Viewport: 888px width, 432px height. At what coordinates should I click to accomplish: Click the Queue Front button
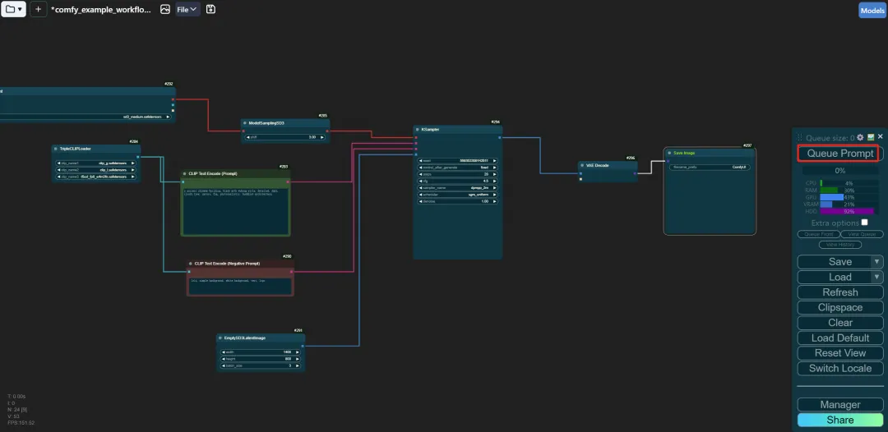click(818, 234)
